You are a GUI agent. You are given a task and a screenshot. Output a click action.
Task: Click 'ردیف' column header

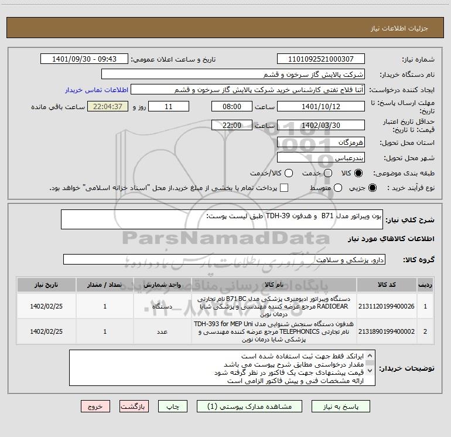pos(425,284)
